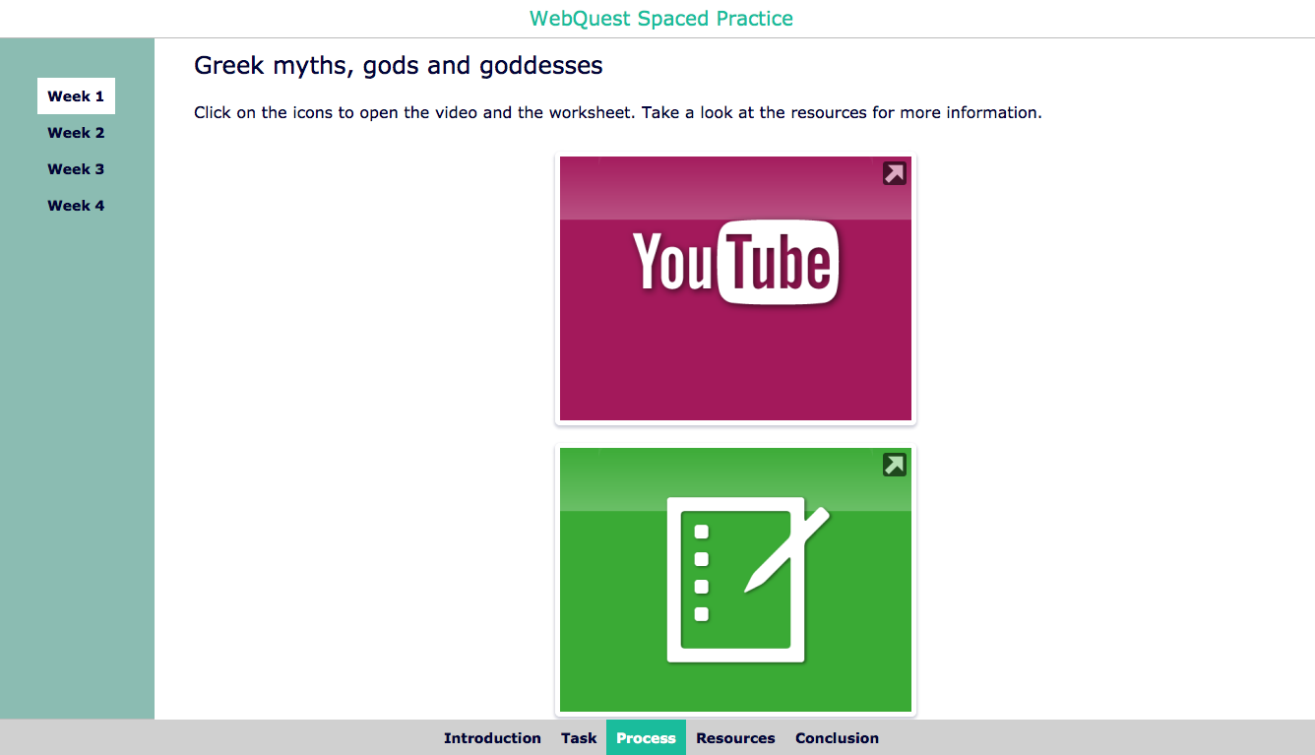Open the Resources section
Image resolution: width=1315 pixels, height=755 pixels.
(735, 738)
